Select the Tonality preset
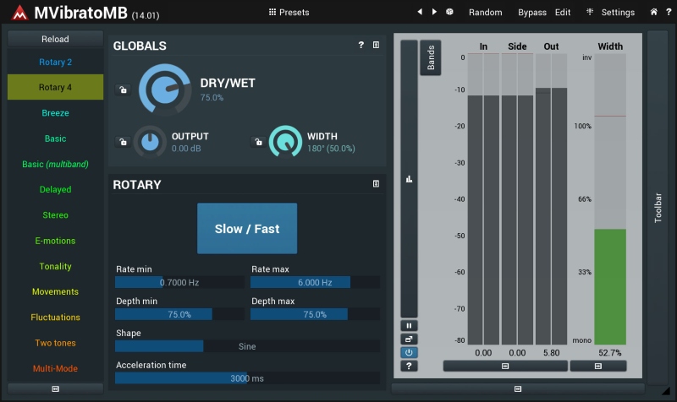677x402 pixels. 55,266
